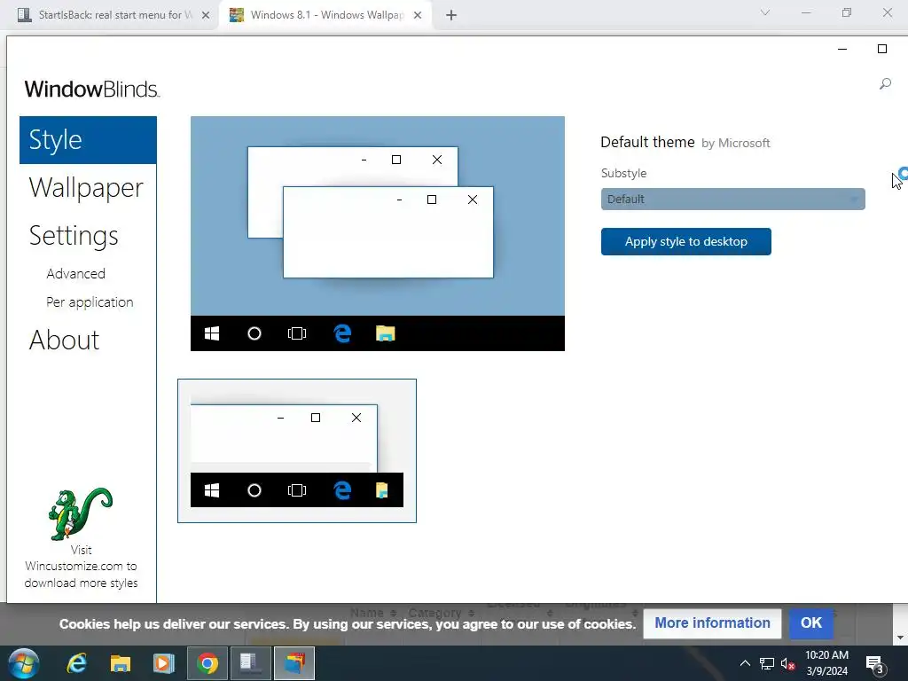The image size is (908, 681).
Task: Click the Wincustomize gecko mascot icon
Action: (81, 513)
